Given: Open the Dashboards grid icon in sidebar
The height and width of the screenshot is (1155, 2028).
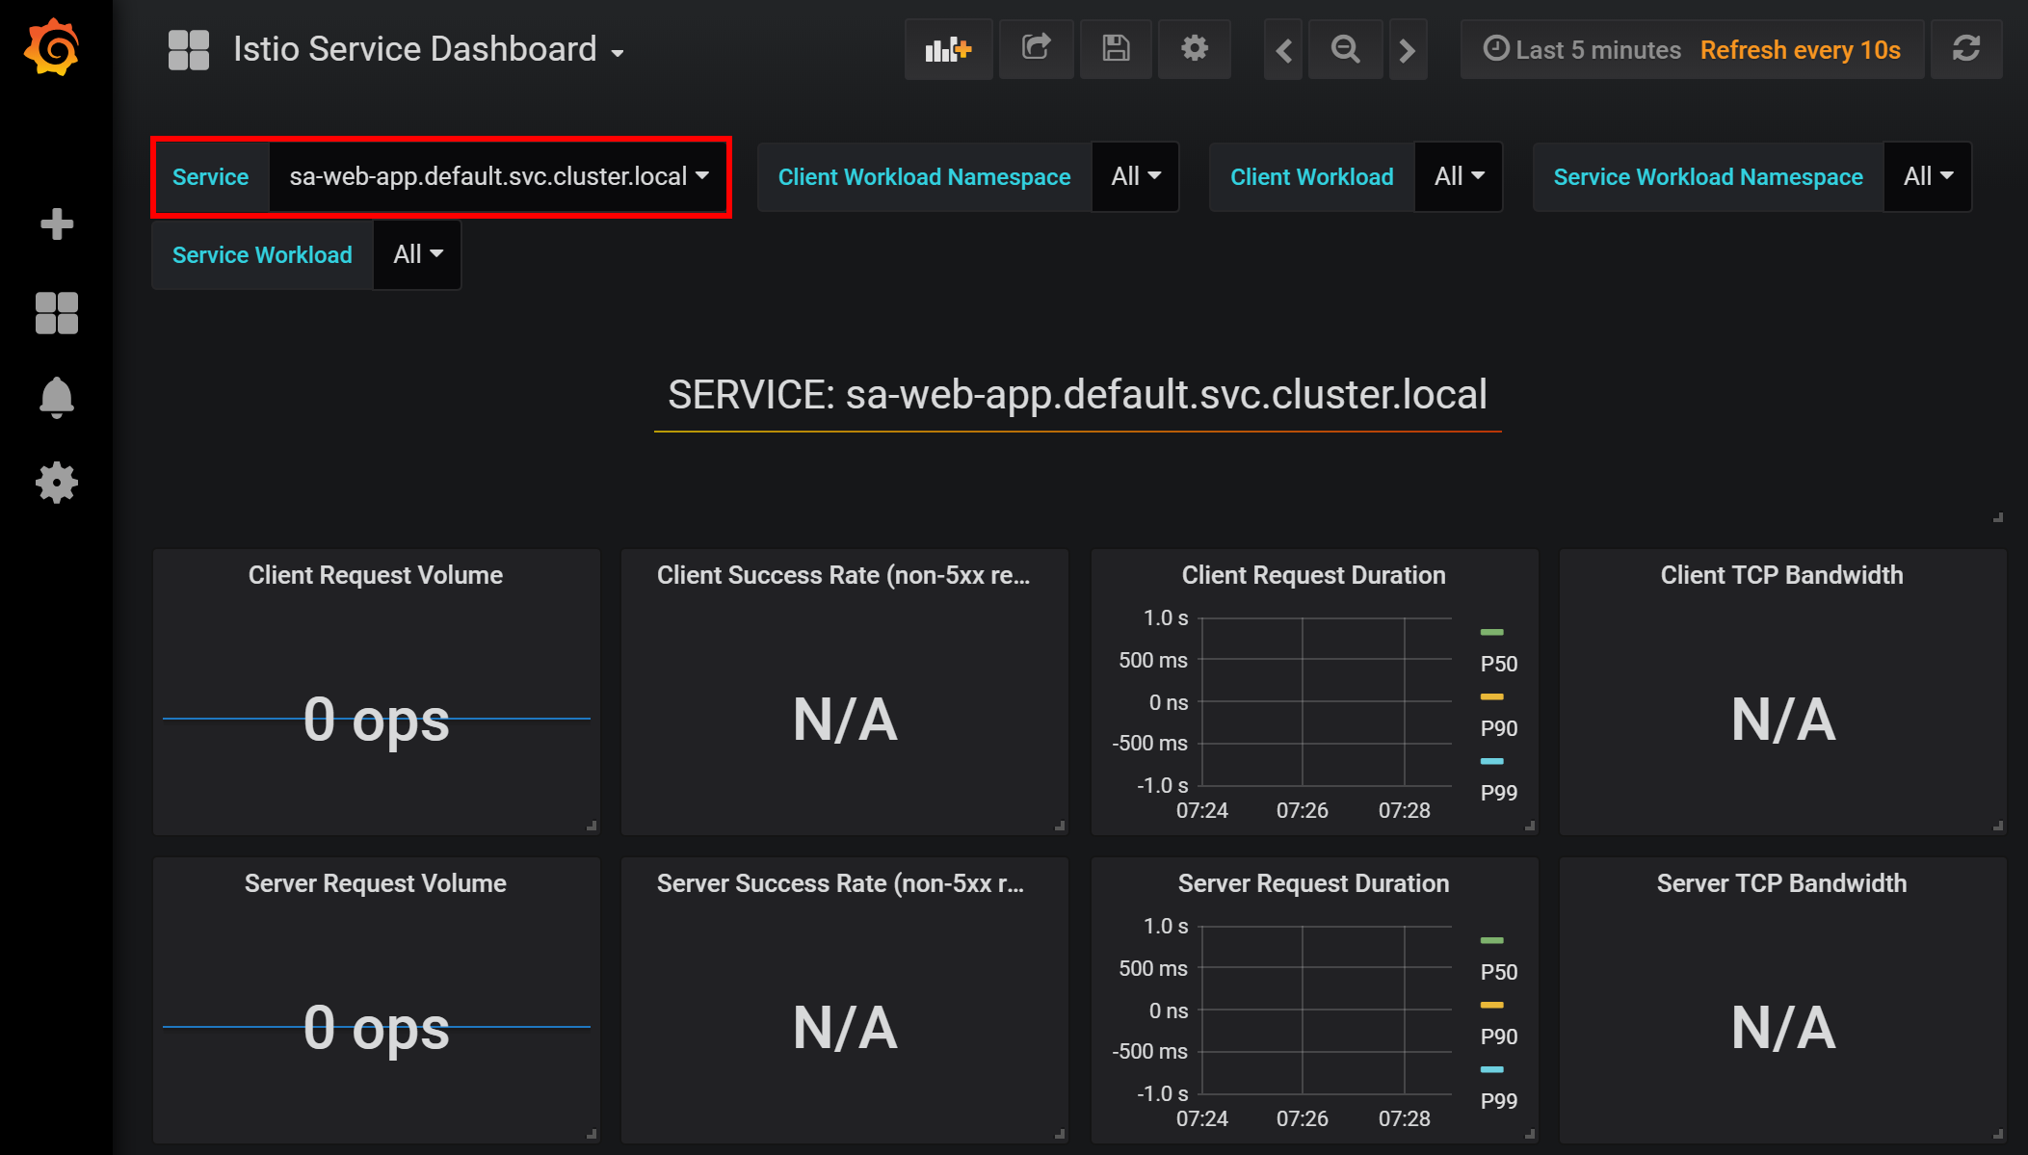Looking at the screenshot, I should (x=57, y=313).
